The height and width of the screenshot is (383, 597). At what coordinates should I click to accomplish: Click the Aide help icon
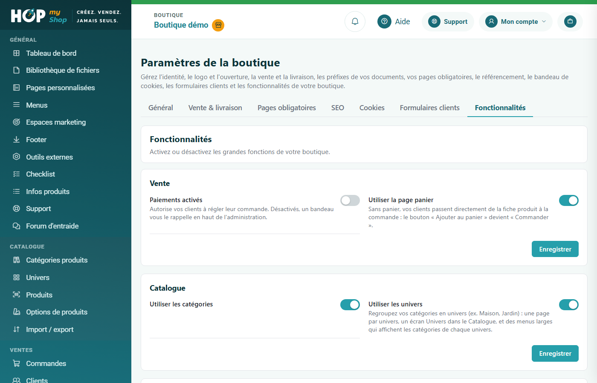[x=384, y=21]
